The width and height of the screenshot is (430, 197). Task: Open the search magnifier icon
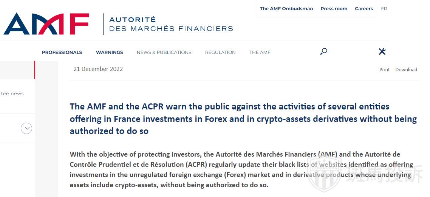[323, 51]
